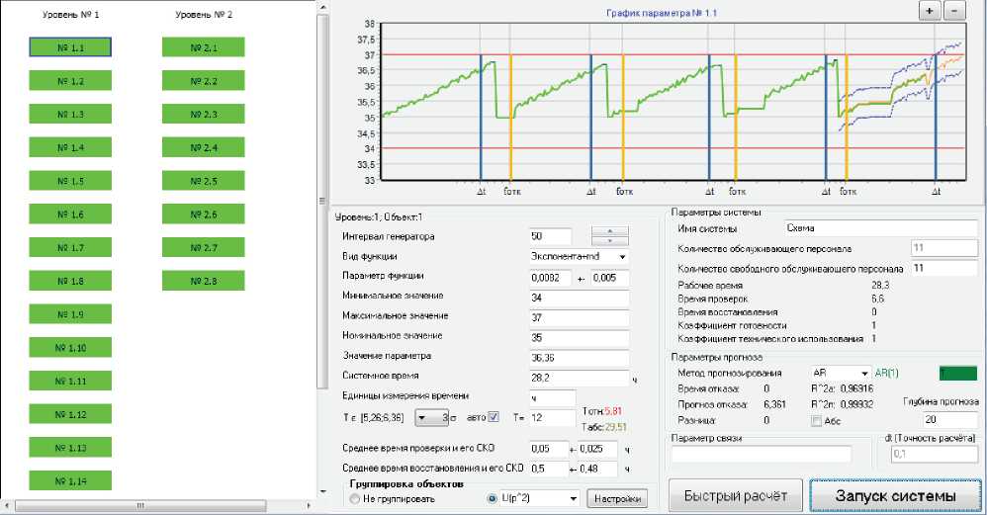Image resolution: width=987 pixels, height=515 pixels.
Task: Toggle the Абс checkbox
Action: (817, 421)
